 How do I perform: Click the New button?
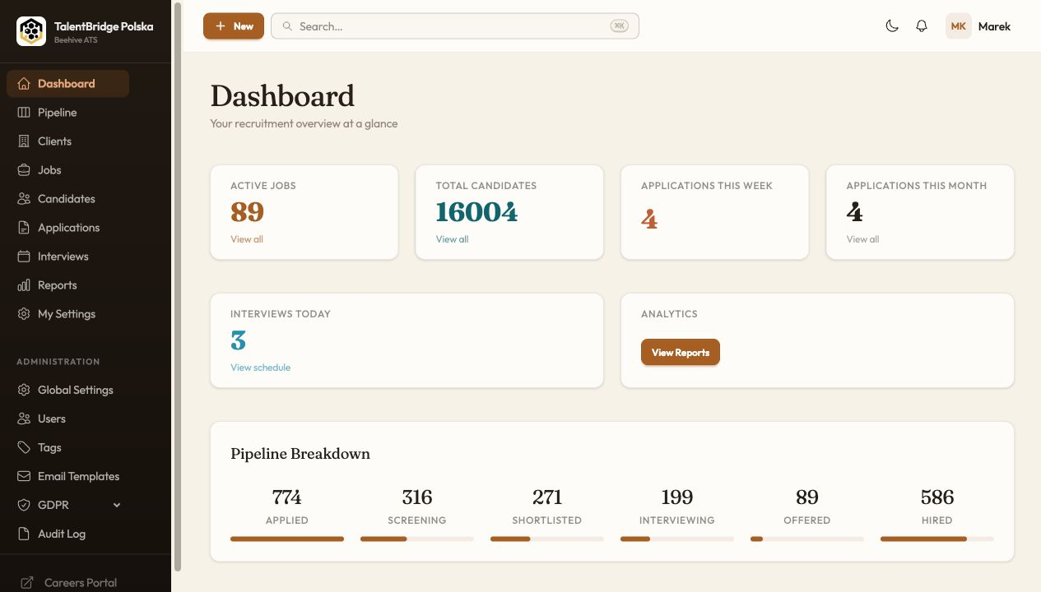click(234, 26)
